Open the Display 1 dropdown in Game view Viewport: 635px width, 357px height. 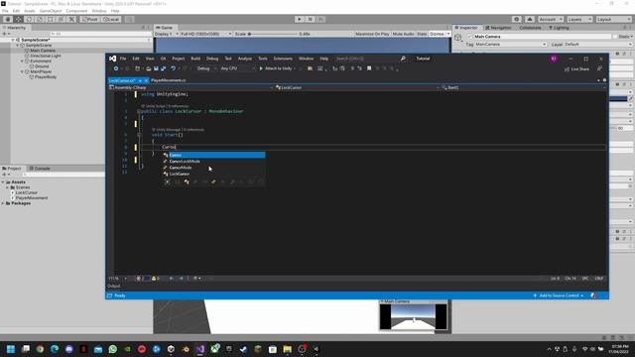tap(167, 34)
